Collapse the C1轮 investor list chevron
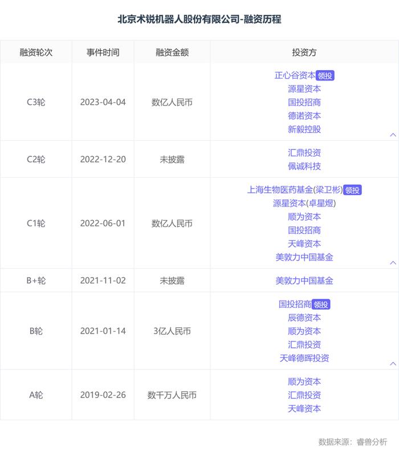Screen dimensions: 399x463 393,263
